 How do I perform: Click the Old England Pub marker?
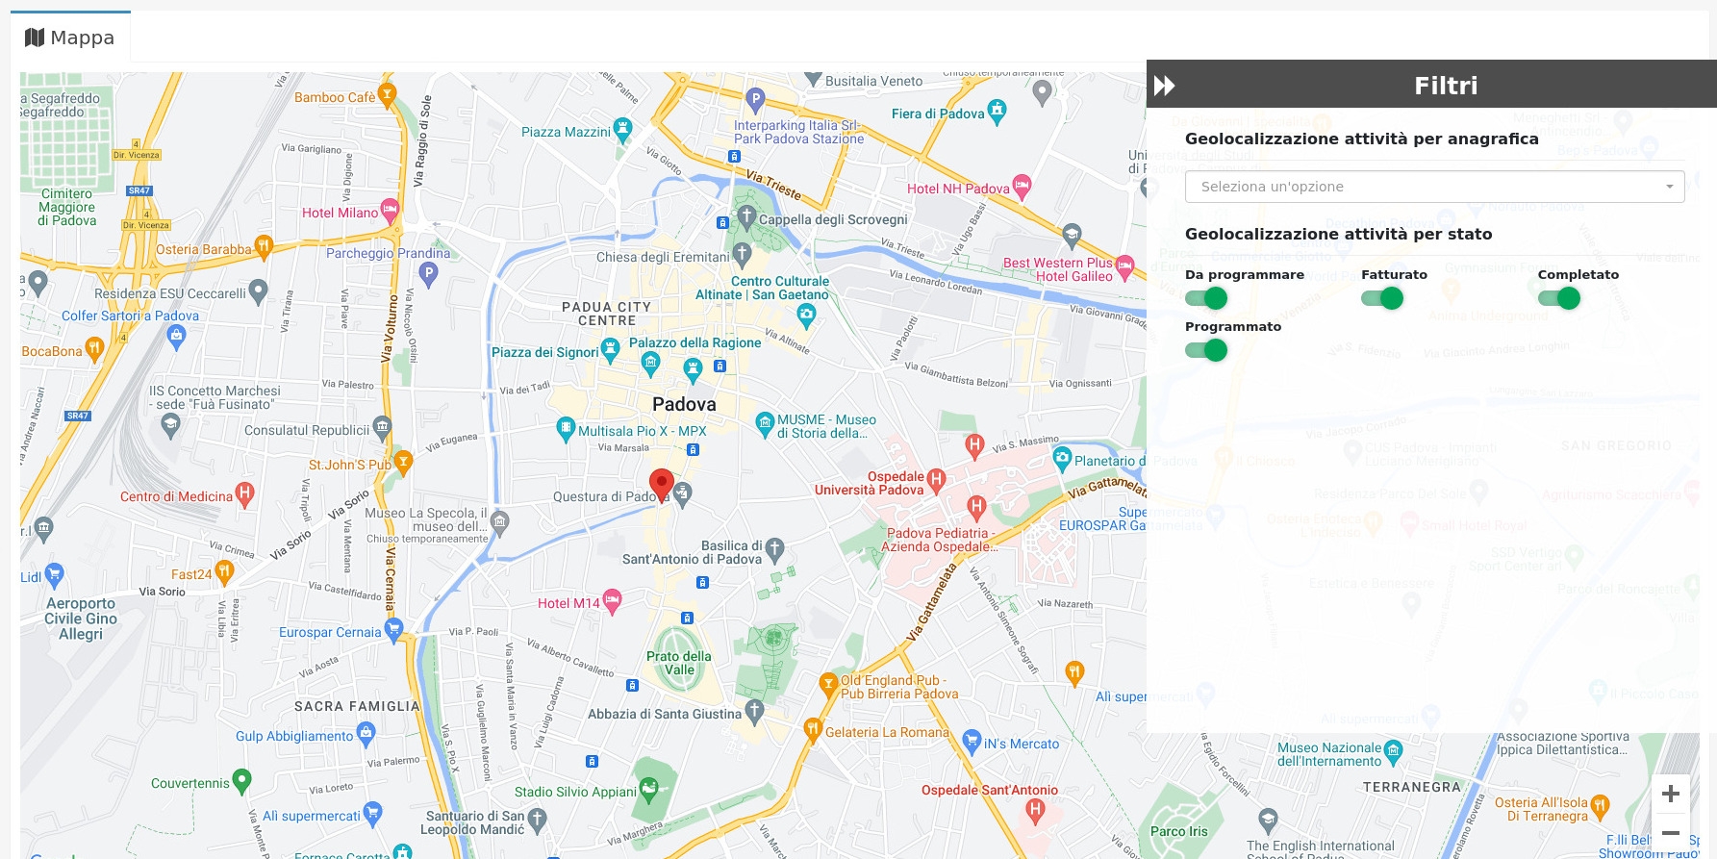point(828,683)
